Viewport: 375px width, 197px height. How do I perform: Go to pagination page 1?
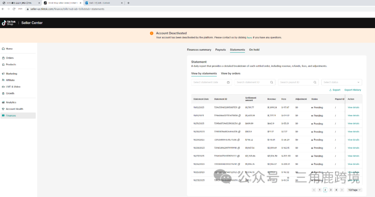pos(319,190)
